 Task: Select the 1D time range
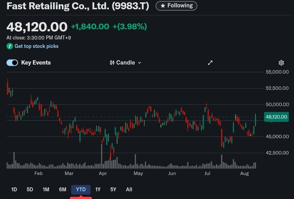pos(14,189)
